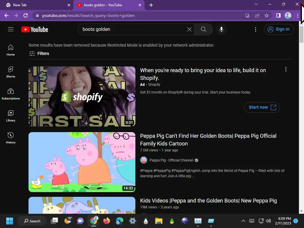Open History from the sidebar
The width and height of the screenshot is (304, 228).
(x=11, y=138)
